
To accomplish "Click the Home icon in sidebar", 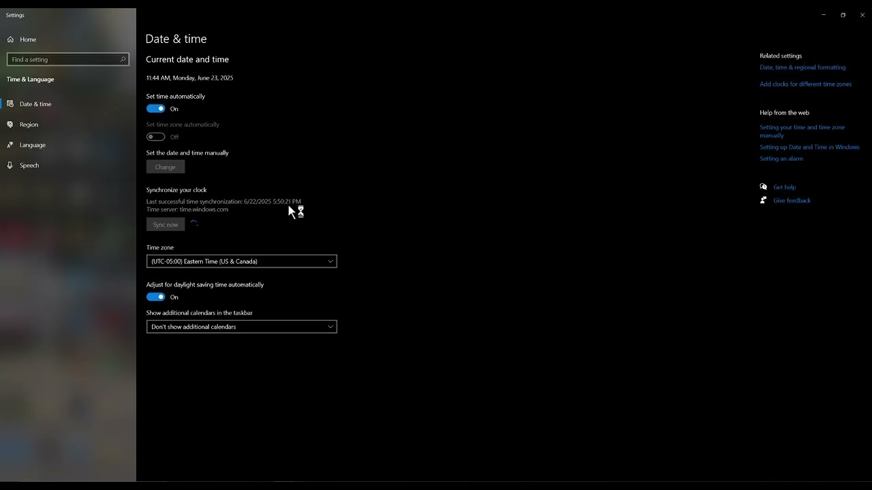I will point(10,39).
